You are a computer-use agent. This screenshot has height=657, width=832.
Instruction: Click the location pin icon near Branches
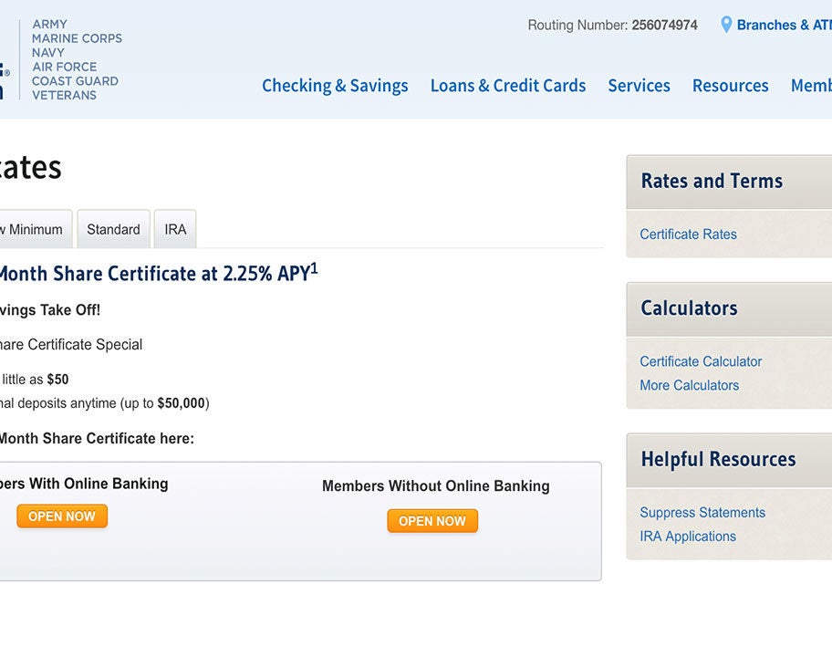coord(726,25)
